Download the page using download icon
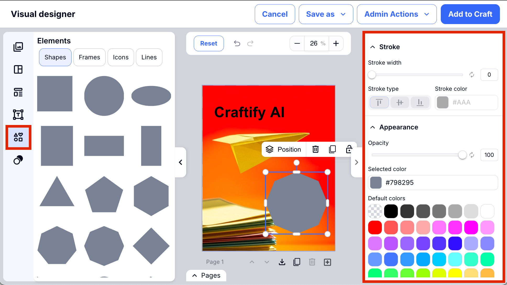This screenshot has height=285, width=507. coord(282,262)
